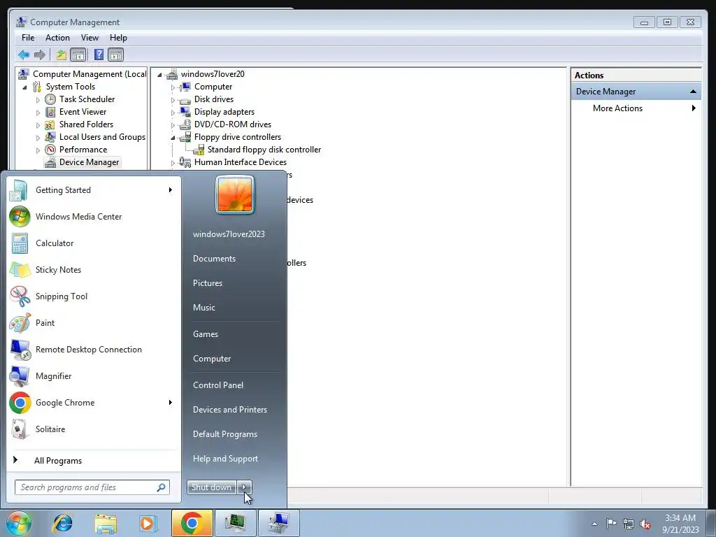Toggle the Show/Hide Console Tree icon
716x537 pixels.
pyautogui.click(x=78, y=55)
